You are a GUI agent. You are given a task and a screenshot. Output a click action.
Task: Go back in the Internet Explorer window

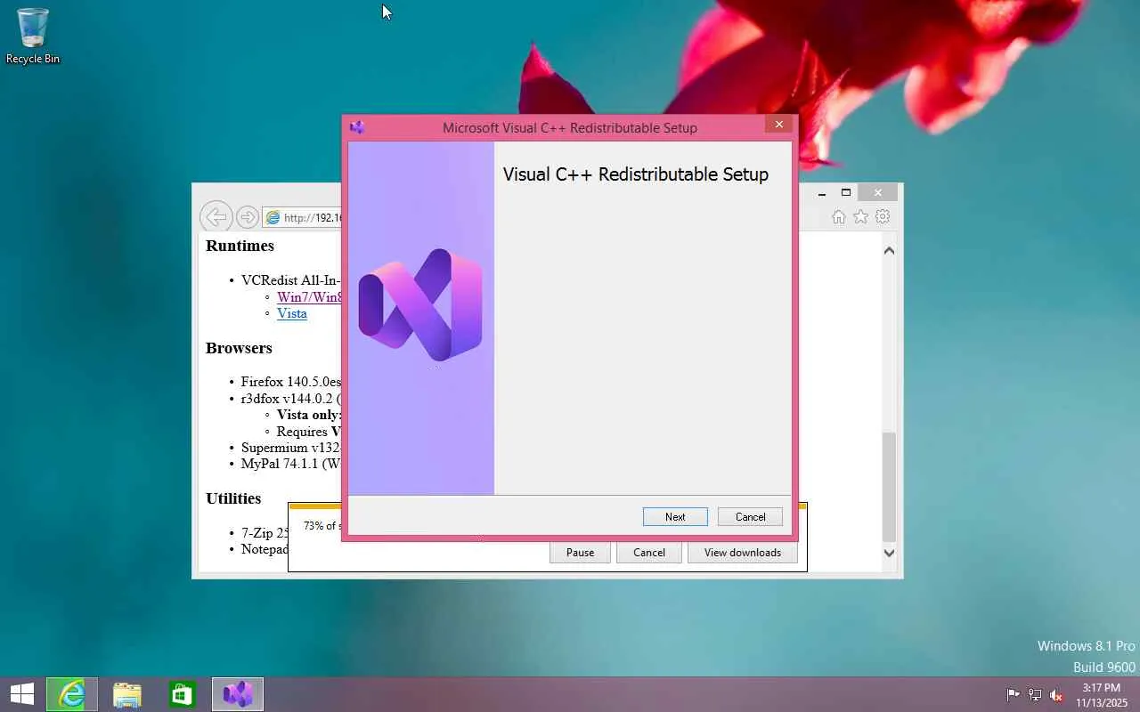(216, 216)
